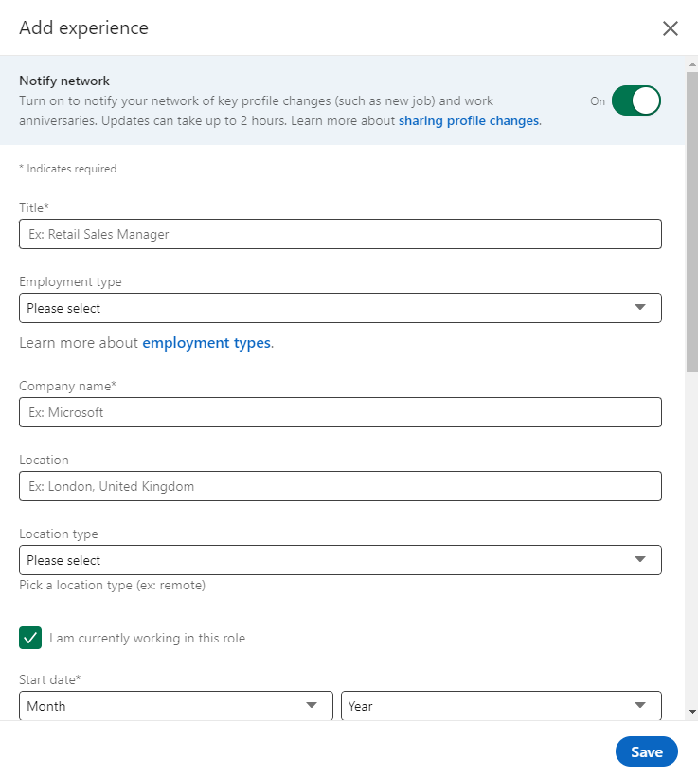Click the Location type caret icon
This screenshot has height=778, width=698.
click(x=640, y=560)
